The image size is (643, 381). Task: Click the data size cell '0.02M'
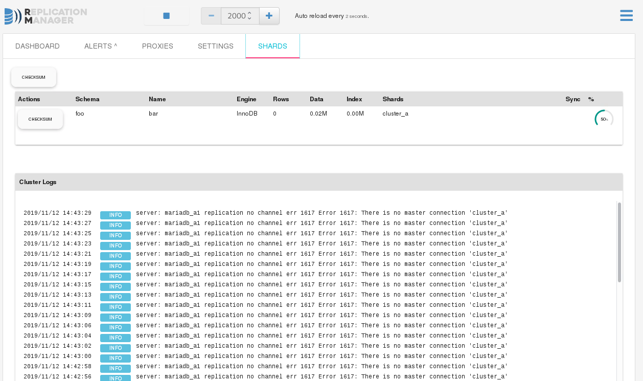click(318, 114)
